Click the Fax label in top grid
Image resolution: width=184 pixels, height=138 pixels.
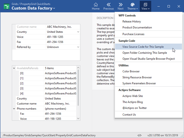click(x=19, y=42)
